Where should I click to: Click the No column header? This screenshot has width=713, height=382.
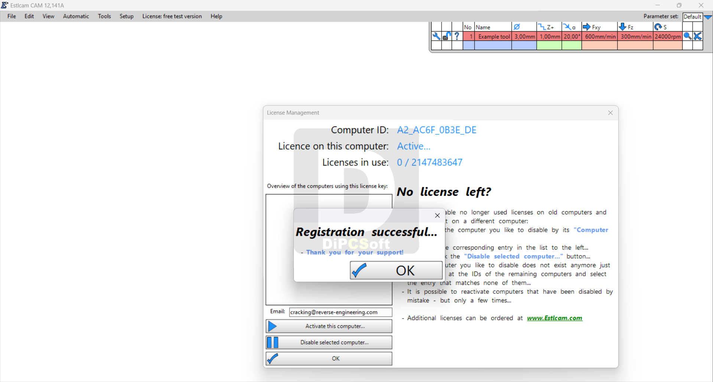point(469,27)
